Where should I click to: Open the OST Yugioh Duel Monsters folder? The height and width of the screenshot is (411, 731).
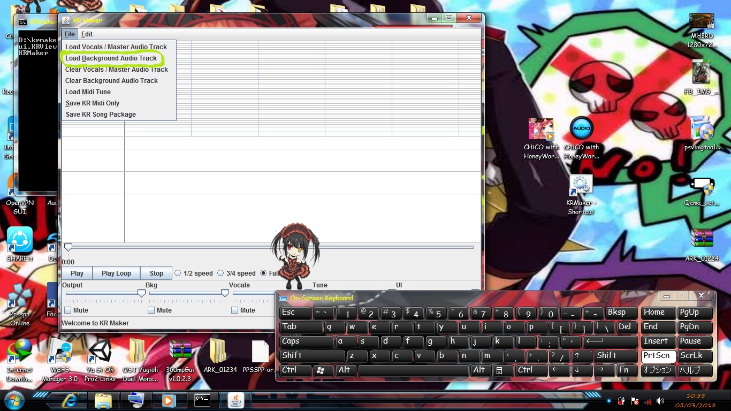(x=140, y=360)
